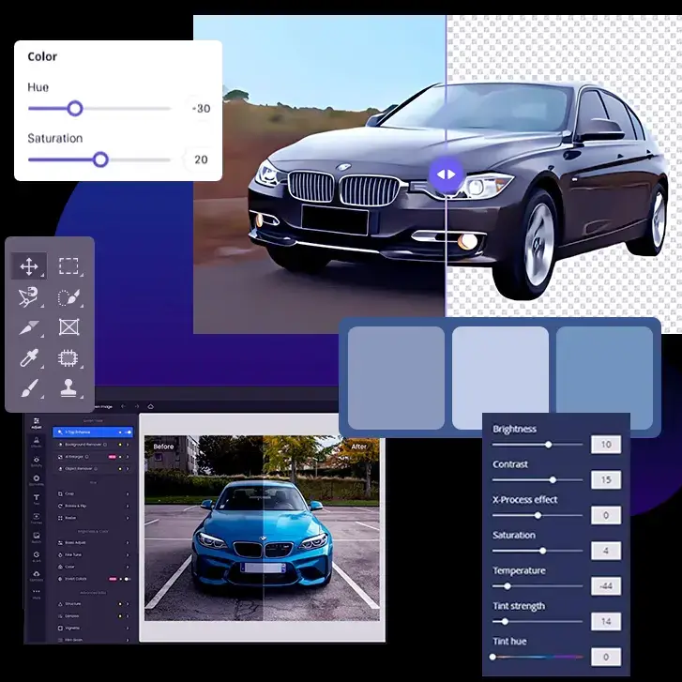Click the Open Image button
Image resolution: width=682 pixels, height=682 pixels.
pos(103,407)
